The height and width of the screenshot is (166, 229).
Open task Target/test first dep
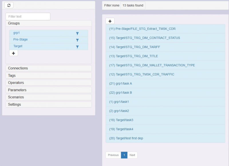click(165, 138)
